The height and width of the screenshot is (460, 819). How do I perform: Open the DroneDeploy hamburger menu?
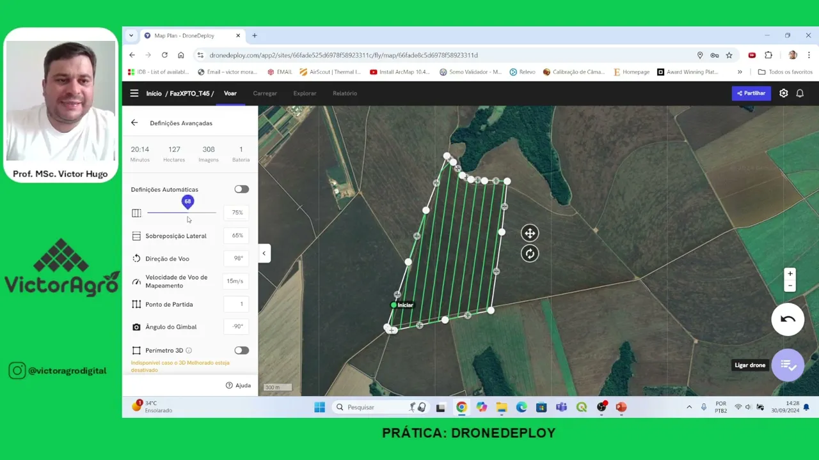click(x=134, y=93)
